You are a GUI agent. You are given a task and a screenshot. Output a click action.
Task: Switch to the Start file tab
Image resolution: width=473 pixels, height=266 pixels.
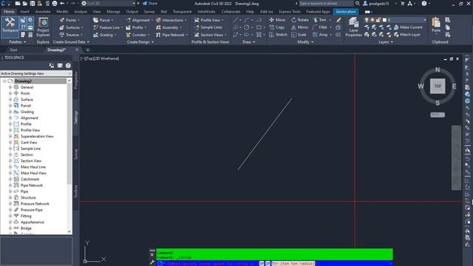click(x=13, y=50)
